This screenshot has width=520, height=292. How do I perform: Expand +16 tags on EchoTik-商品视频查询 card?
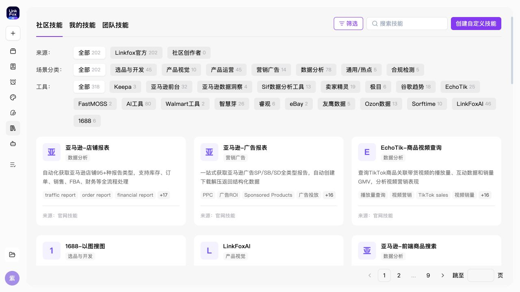point(485,195)
